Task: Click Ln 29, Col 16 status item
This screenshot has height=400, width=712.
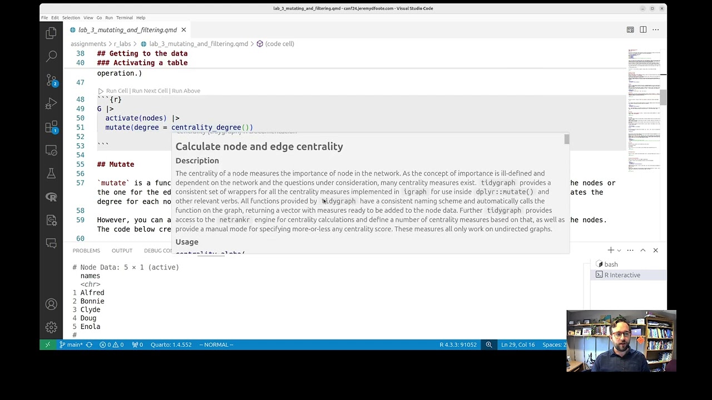Action: [x=518, y=344]
